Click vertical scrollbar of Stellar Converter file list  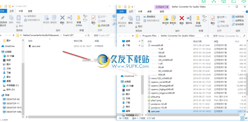247,85
